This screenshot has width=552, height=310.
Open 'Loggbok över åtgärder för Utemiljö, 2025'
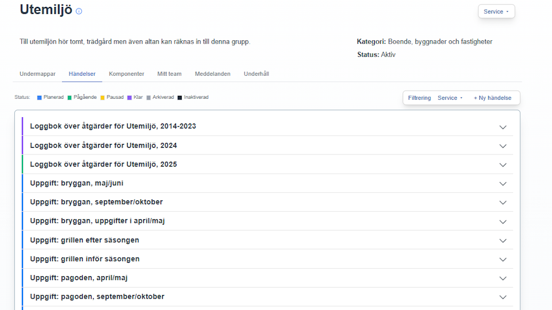coord(103,164)
